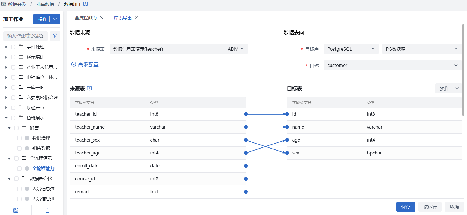
Task: Click the folder icon for 事件处理
Action: coord(21,47)
